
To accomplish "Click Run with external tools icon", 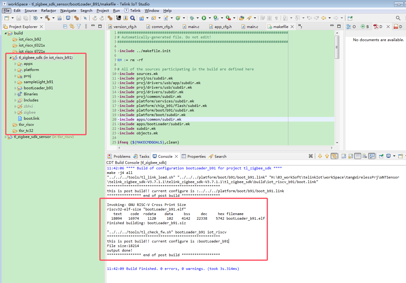I will click(x=228, y=18).
